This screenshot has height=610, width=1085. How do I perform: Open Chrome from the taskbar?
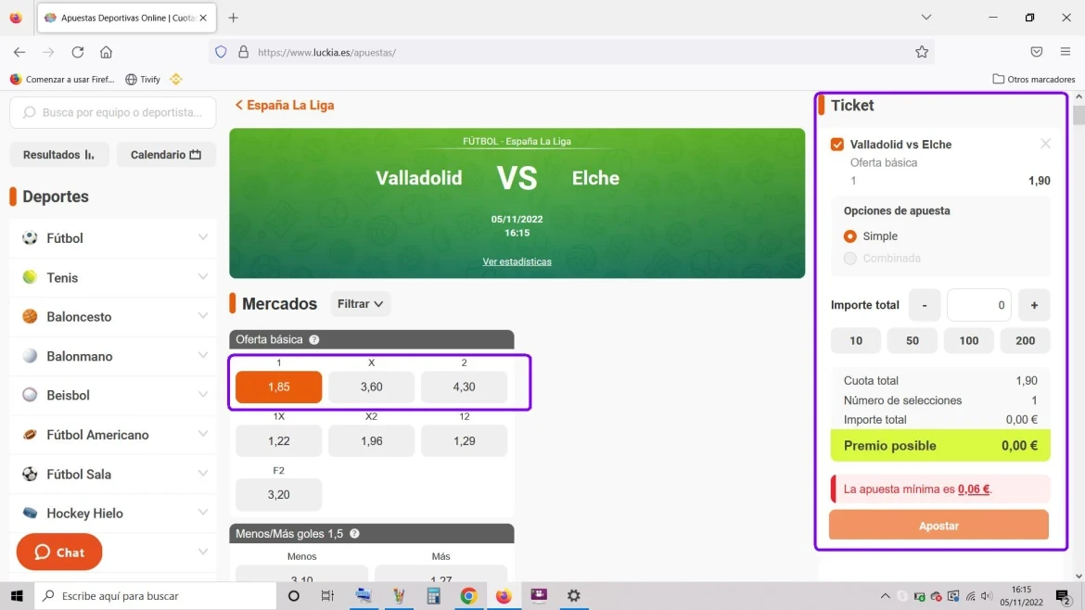pyautogui.click(x=468, y=595)
